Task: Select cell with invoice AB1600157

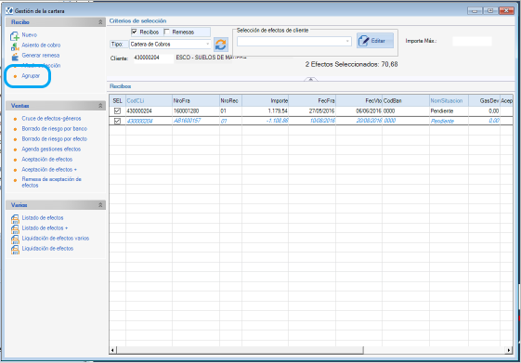Action: (x=196, y=121)
